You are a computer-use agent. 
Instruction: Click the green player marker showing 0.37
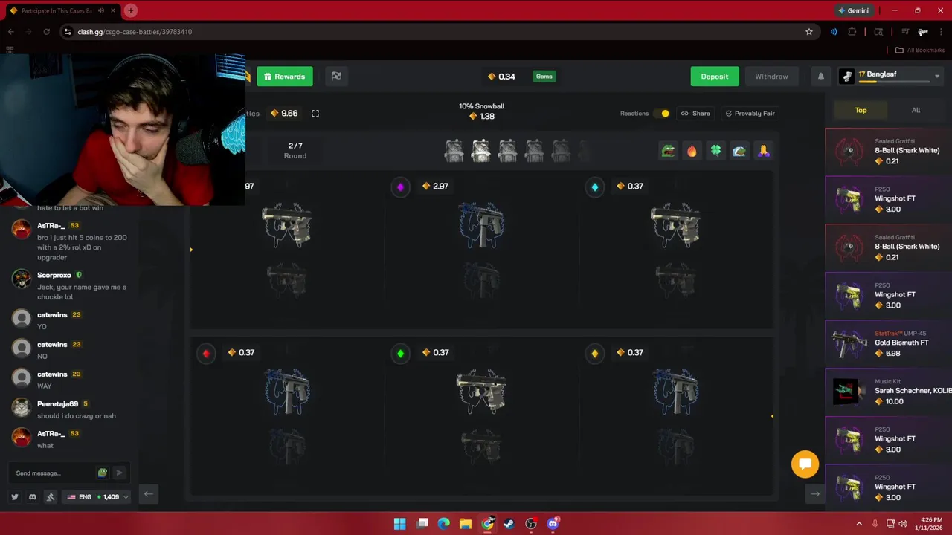[400, 353]
